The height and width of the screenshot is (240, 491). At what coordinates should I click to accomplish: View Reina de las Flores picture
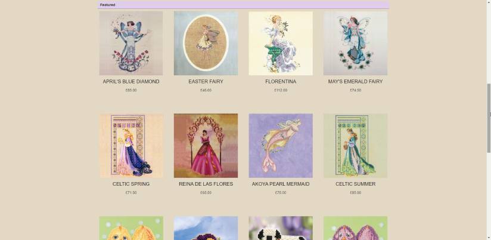[206, 146]
